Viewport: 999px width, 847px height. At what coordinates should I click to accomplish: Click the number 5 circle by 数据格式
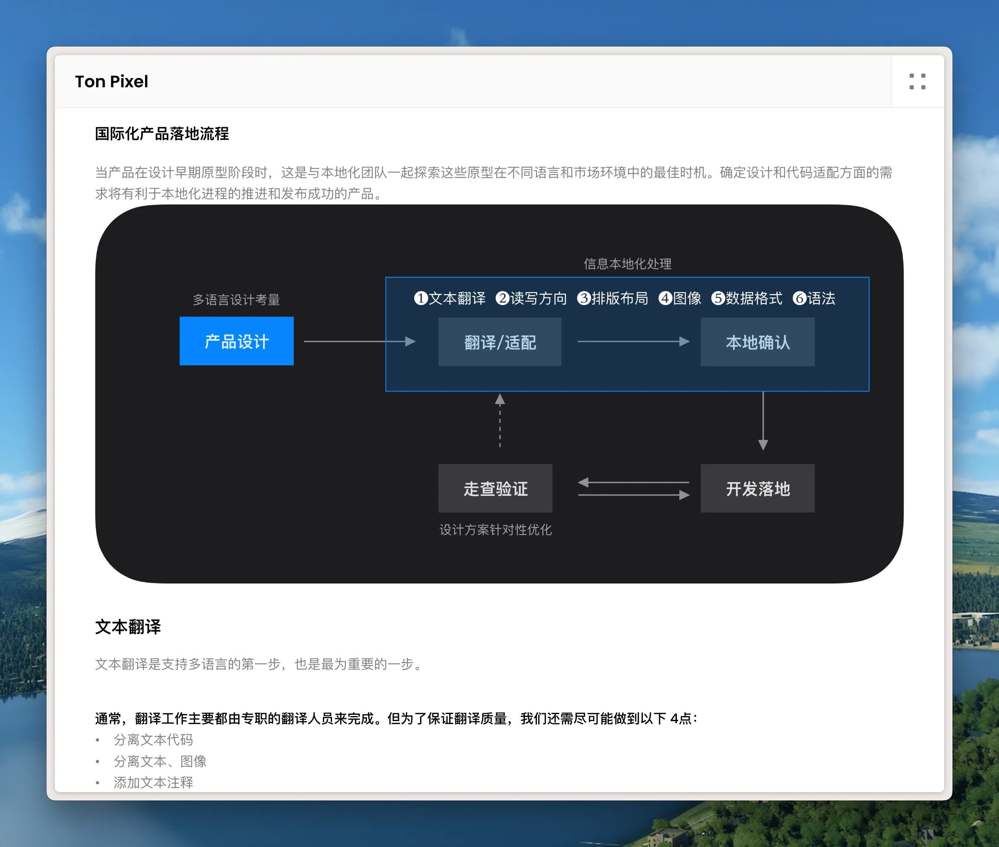718,298
